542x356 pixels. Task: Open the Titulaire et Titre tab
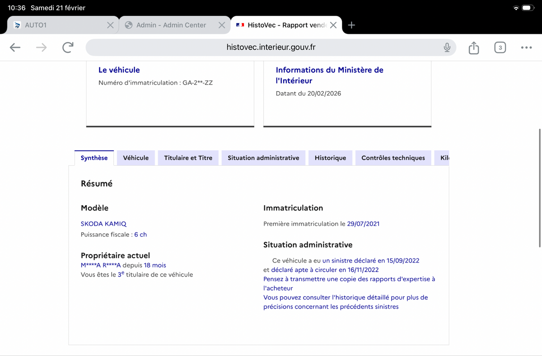188,158
